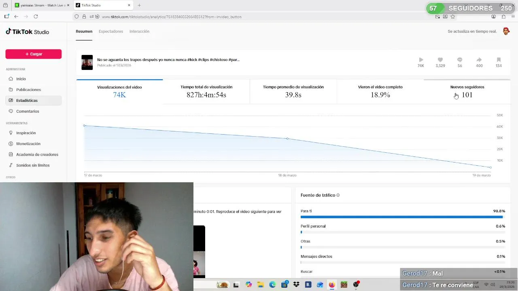Click the volume icon in system tray
This screenshot has width=518, height=291.
[493, 285]
